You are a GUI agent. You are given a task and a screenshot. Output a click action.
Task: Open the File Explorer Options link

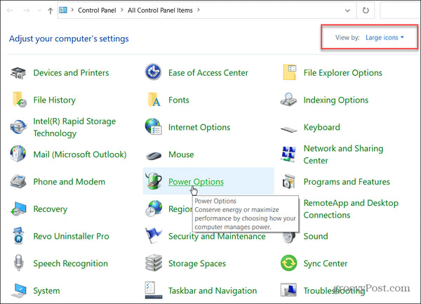(x=343, y=73)
